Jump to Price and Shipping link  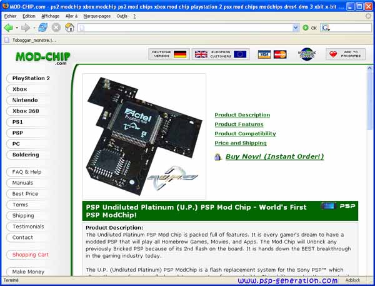(x=241, y=143)
